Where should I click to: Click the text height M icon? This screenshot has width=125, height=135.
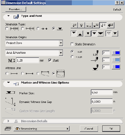click(11, 60)
